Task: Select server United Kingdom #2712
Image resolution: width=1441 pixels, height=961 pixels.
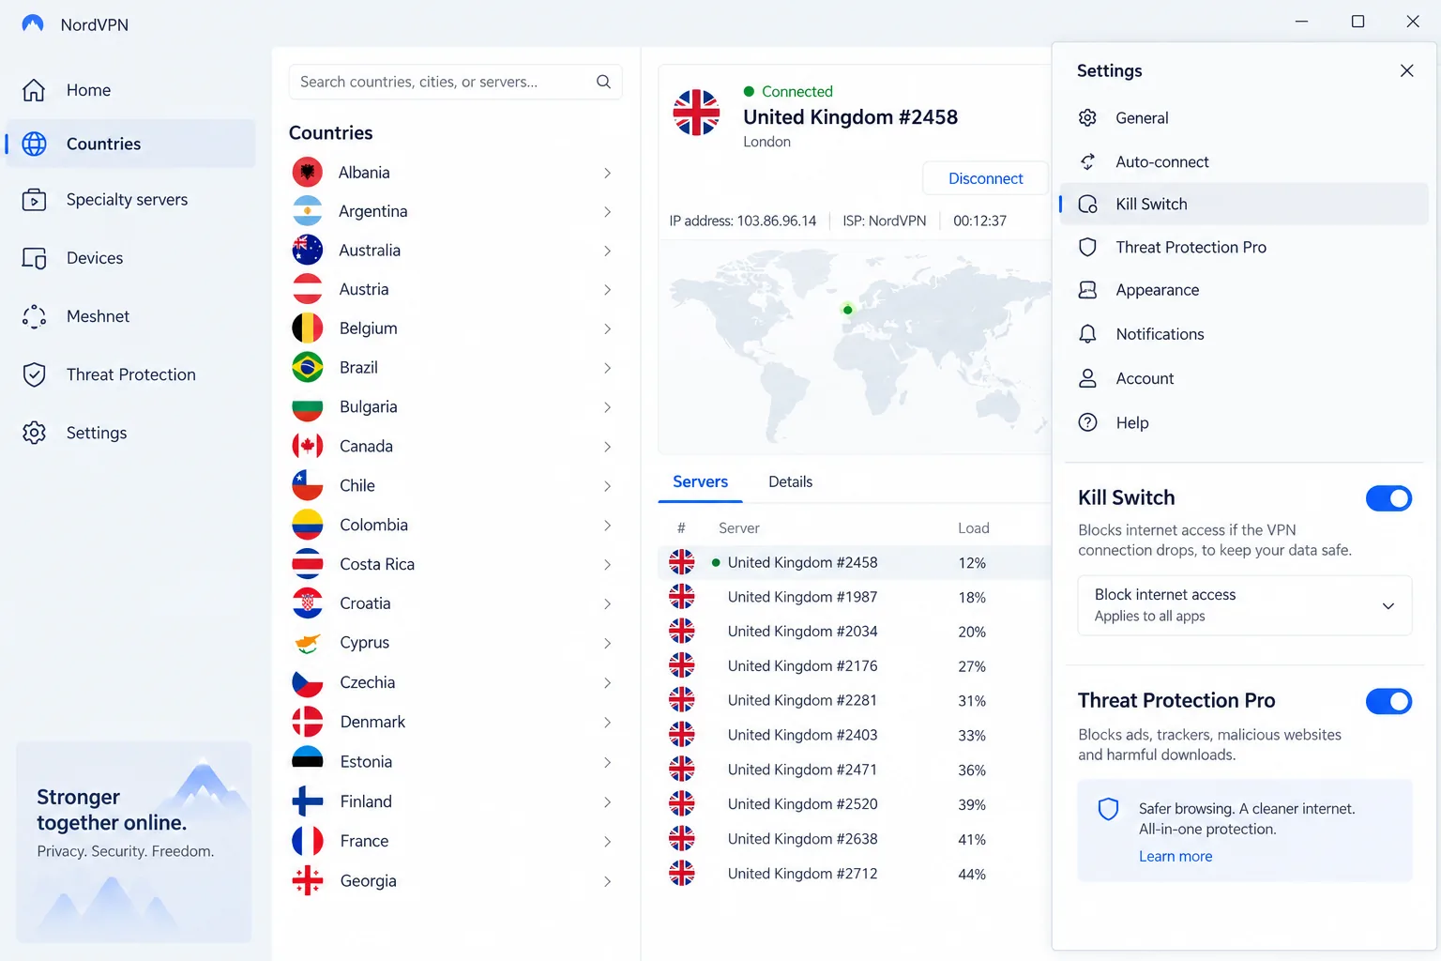Action: coord(855,874)
